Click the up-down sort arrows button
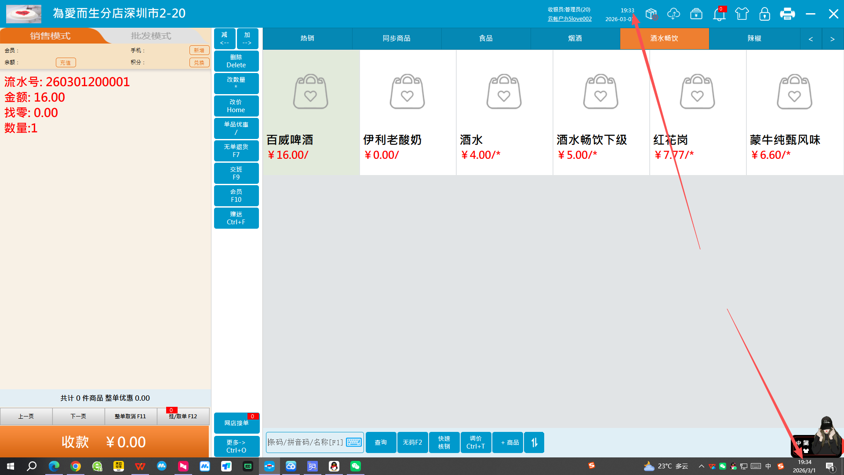 click(x=534, y=442)
